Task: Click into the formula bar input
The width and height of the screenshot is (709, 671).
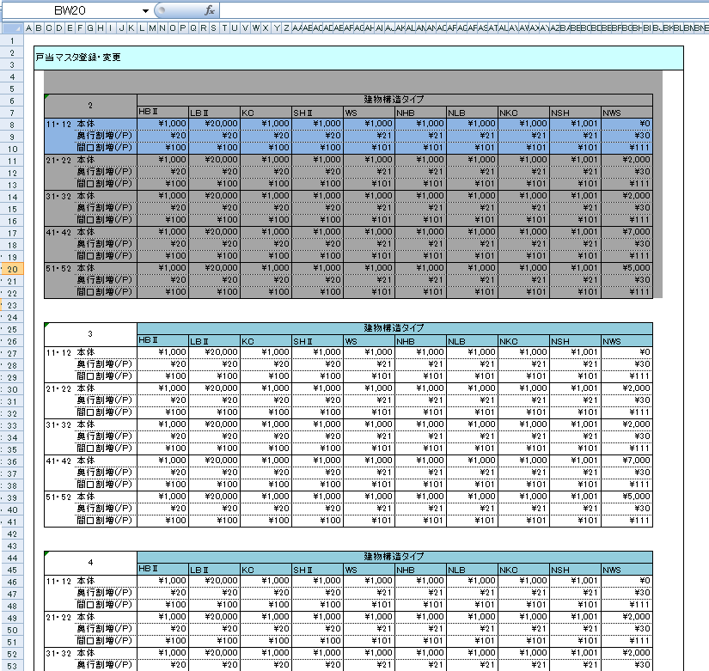Action: point(464,10)
